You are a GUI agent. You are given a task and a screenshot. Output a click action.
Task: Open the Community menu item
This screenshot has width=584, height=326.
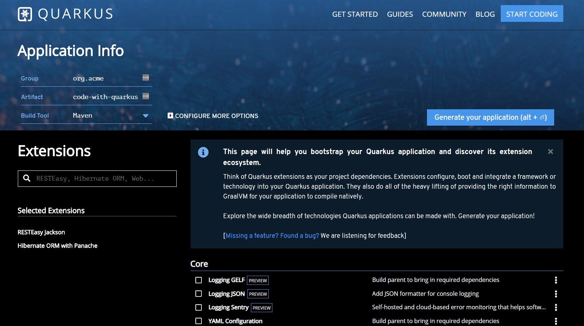point(444,14)
